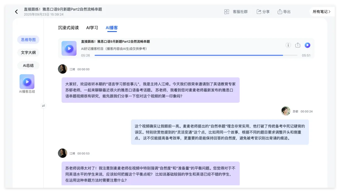Image resolution: width=340 pixels, height=193 pixels.
Task: Click the total duration 05:51
Action: coord(306,55)
